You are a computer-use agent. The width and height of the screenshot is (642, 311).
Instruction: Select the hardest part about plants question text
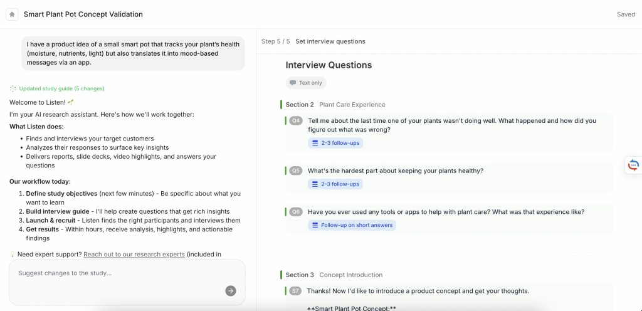coord(396,171)
